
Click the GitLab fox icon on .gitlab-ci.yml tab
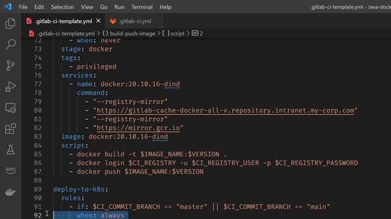pyautogui.click(x=112, y=21)
